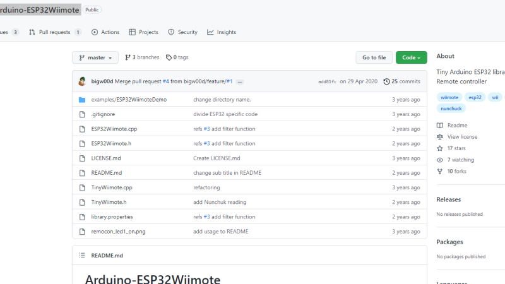Open library.properties file
Image resolution: width=505 pixels, height=284 pixels.
(112, 216)
